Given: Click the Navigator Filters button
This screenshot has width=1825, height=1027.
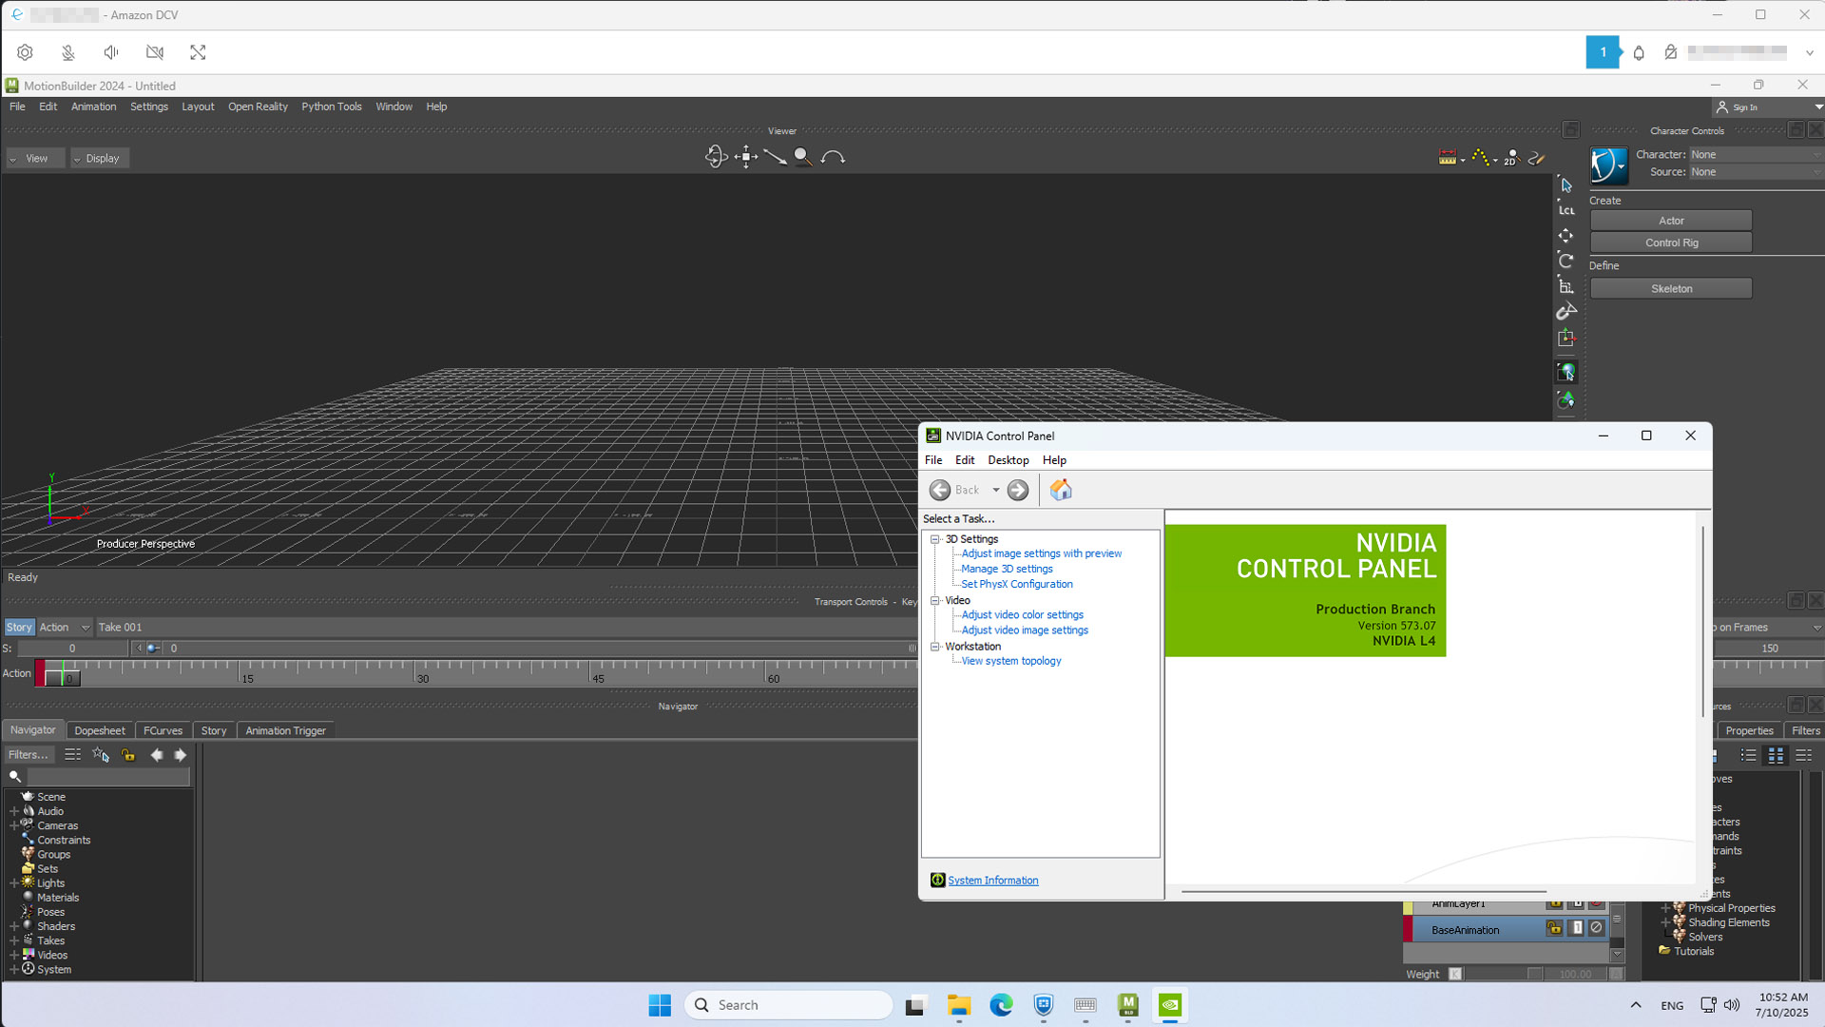Looking at the screenshot, I should [28, 755].
